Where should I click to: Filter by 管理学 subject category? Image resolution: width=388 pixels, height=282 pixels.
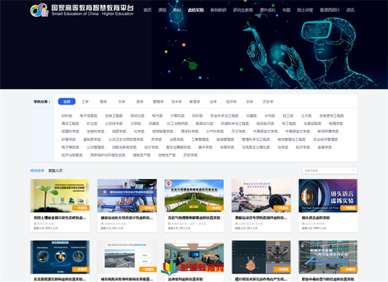(x=158, y=102)
